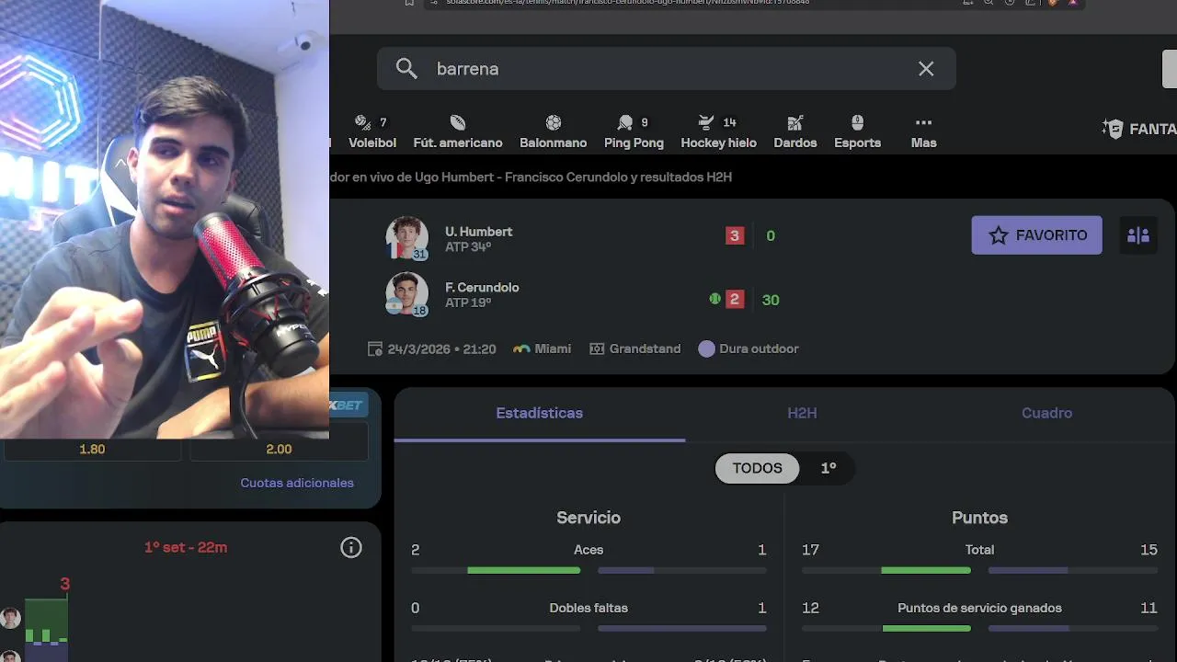Clear the search text with the X

pyautogui.click(x=926, y=69)
